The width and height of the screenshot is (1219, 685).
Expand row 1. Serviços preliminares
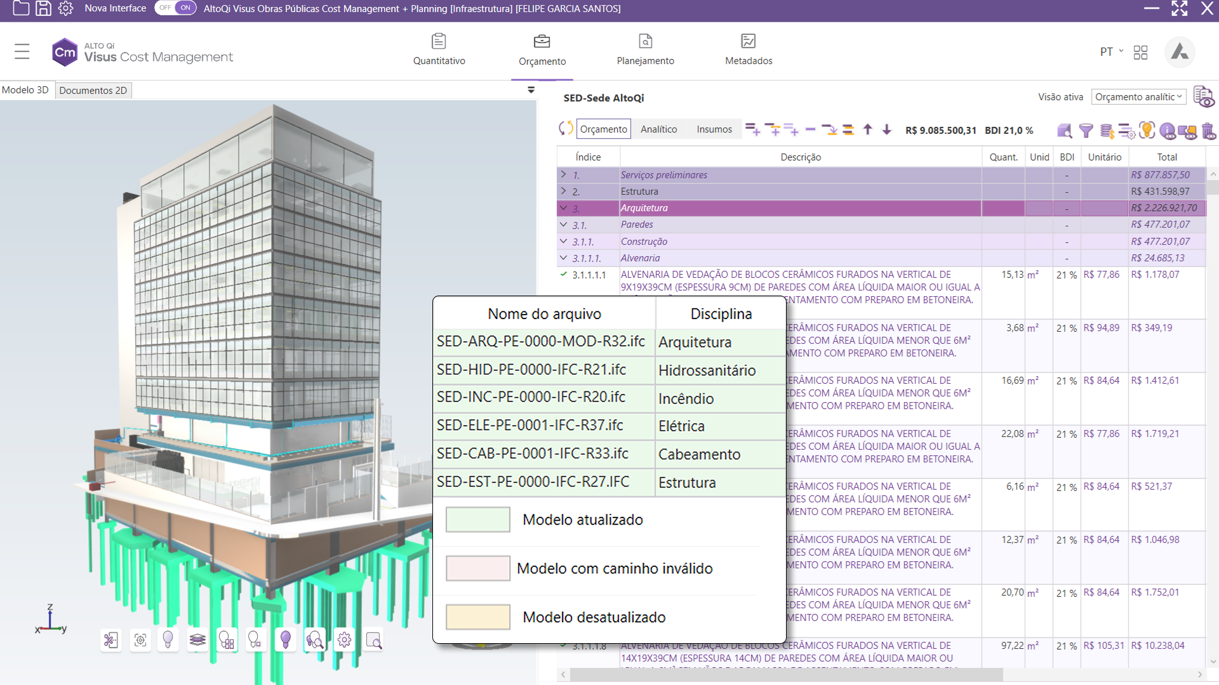click(x=563, y=174)
